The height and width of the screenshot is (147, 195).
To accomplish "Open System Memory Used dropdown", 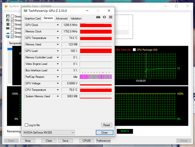I will click(x=58, y=96).
